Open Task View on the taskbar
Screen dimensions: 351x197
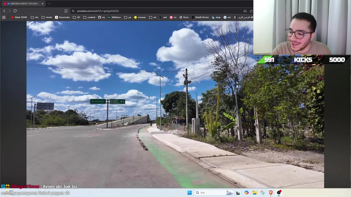click(238, 193)
